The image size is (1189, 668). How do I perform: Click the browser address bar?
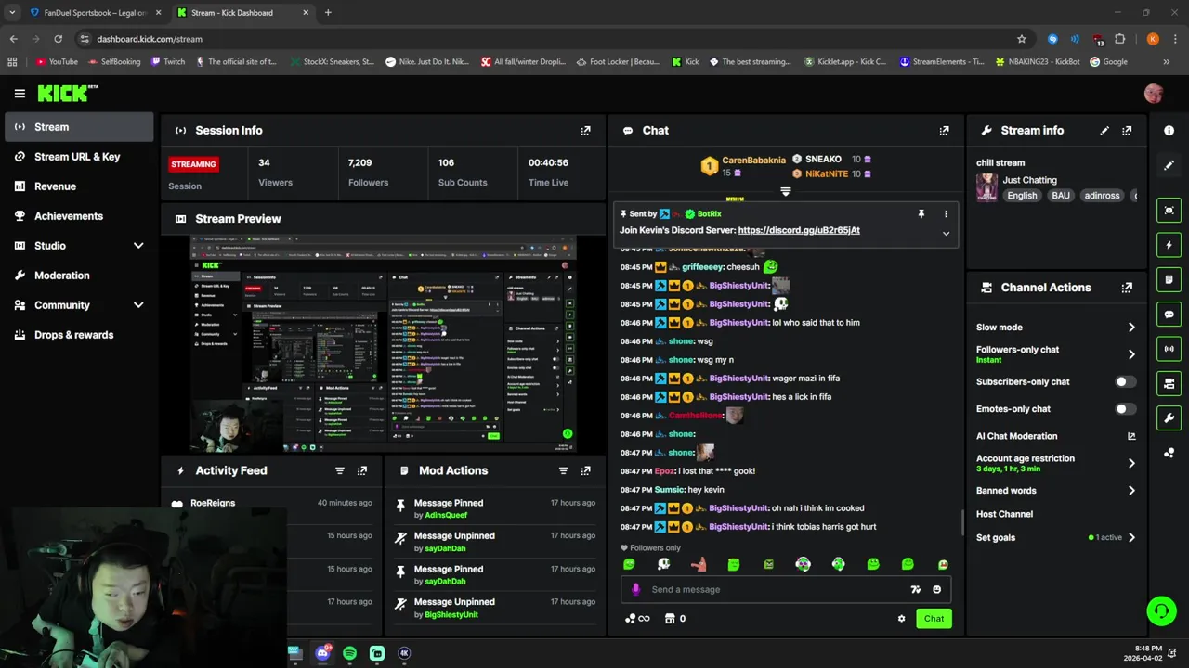[x=548, y=39]
